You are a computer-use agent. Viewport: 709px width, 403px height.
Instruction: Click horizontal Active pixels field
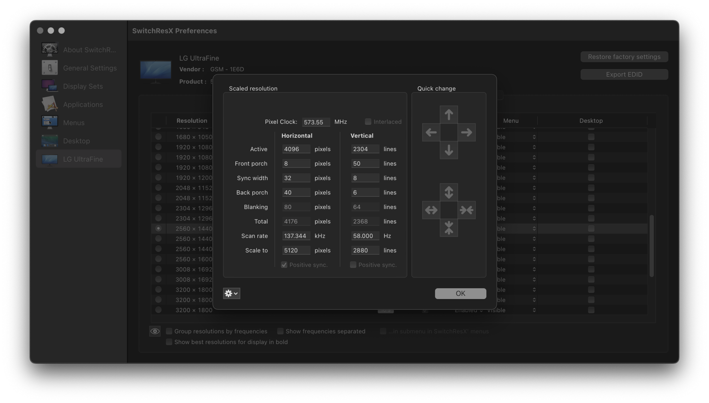pyautogui.click(x=296, y=149)
